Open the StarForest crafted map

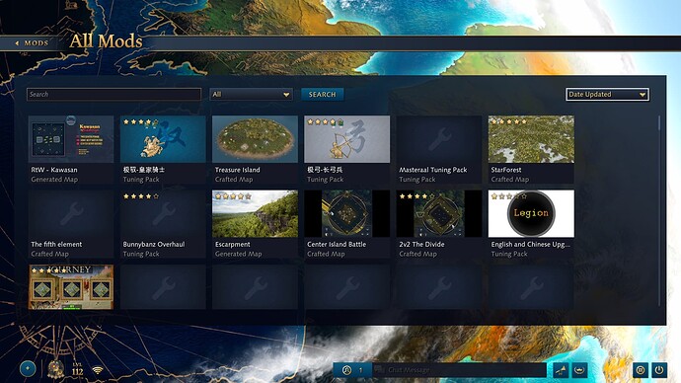(531, 149)
